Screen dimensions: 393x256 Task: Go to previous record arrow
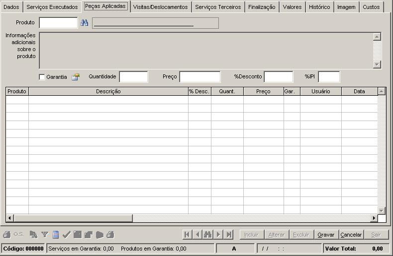point(198,235)
